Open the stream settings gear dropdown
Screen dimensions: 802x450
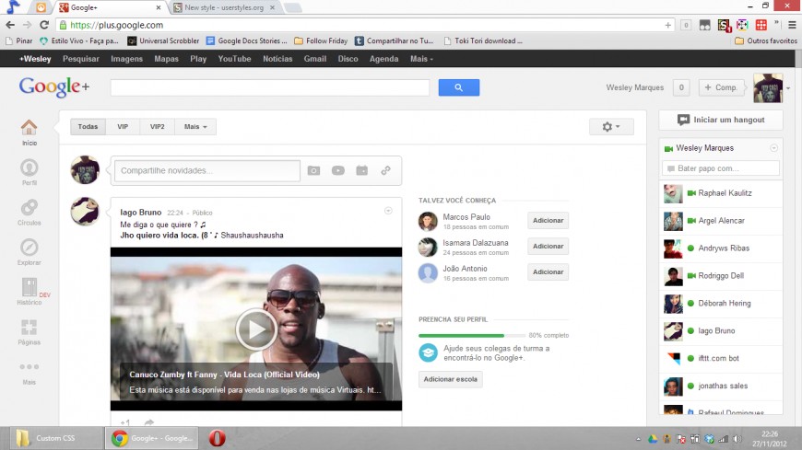[611, 127]
